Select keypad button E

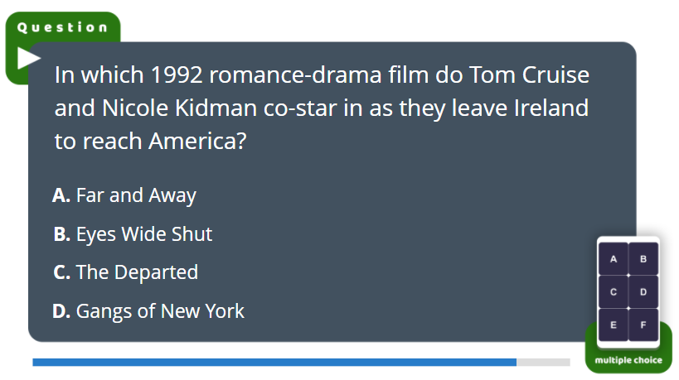[614, 325]
